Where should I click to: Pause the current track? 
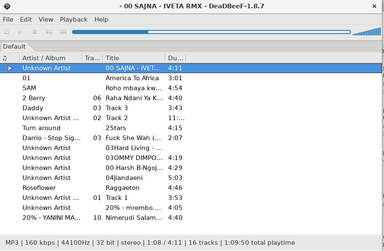pyautogui.click(x=35, y=32)
